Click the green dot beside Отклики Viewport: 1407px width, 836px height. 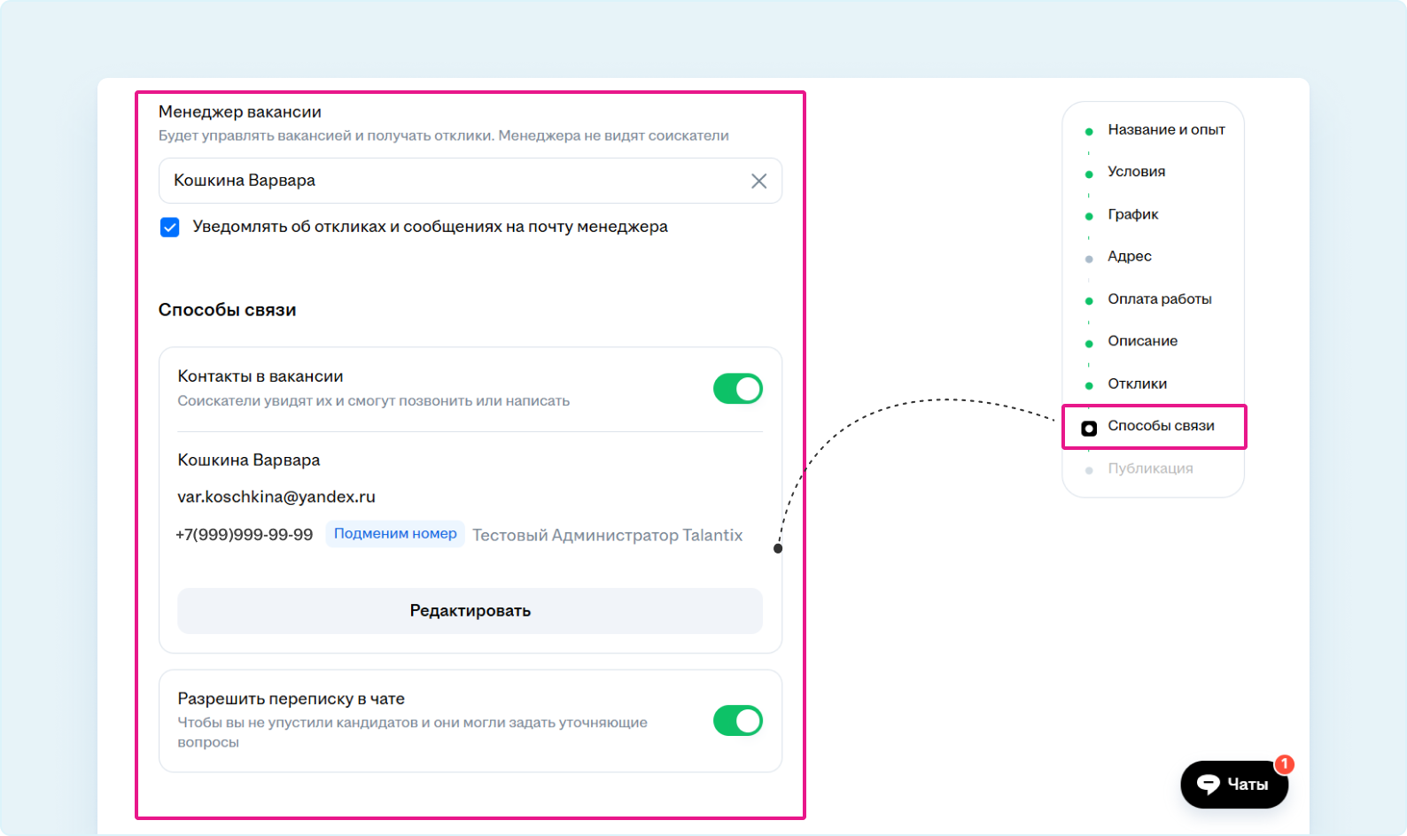pyautogui.click(x=1089, y=386)
